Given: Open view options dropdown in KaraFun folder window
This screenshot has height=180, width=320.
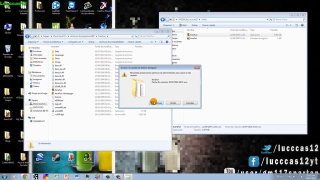Looking at the screenshot, I should click(x=155, y=42).
